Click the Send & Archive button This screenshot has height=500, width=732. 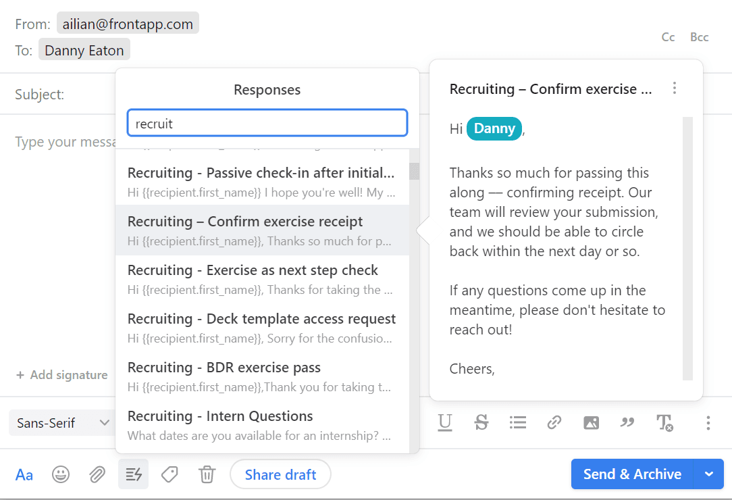[x=633, y=474]
